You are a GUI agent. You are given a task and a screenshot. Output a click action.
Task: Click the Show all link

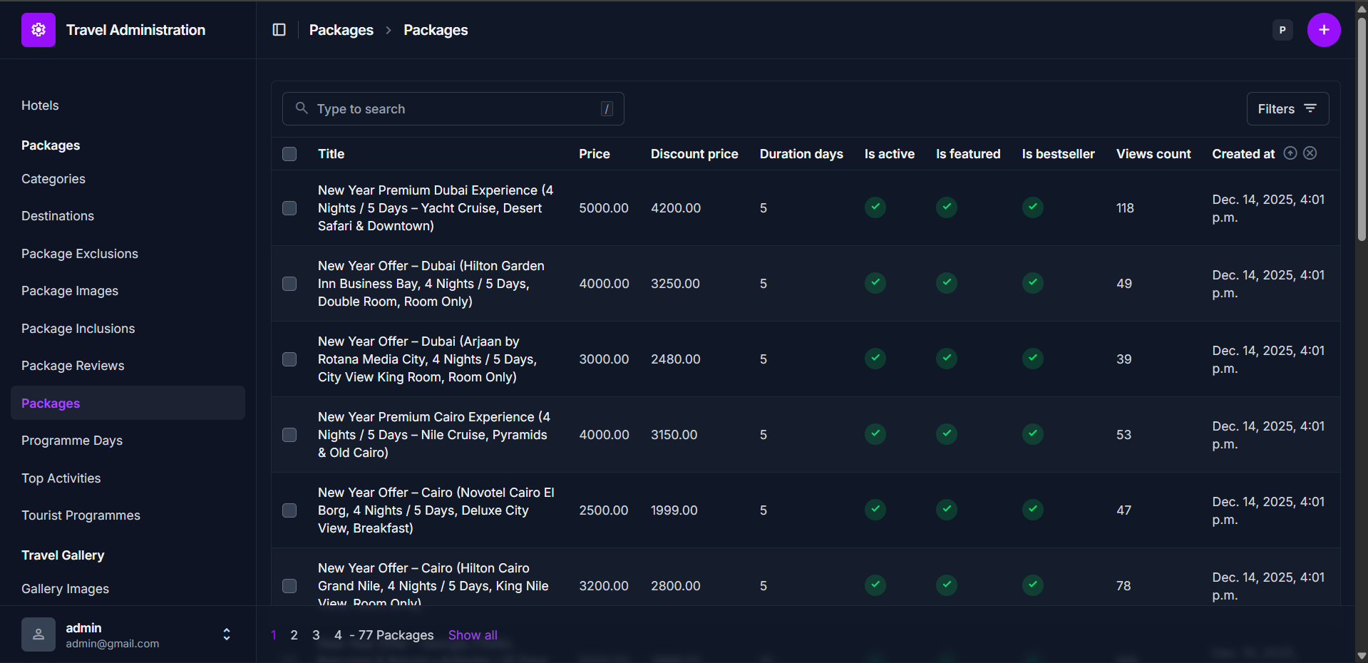click(x=473, y=635)
